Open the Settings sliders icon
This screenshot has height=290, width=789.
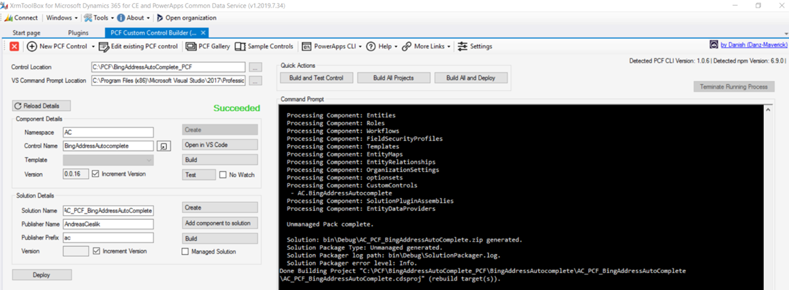[x=463, y=46]
